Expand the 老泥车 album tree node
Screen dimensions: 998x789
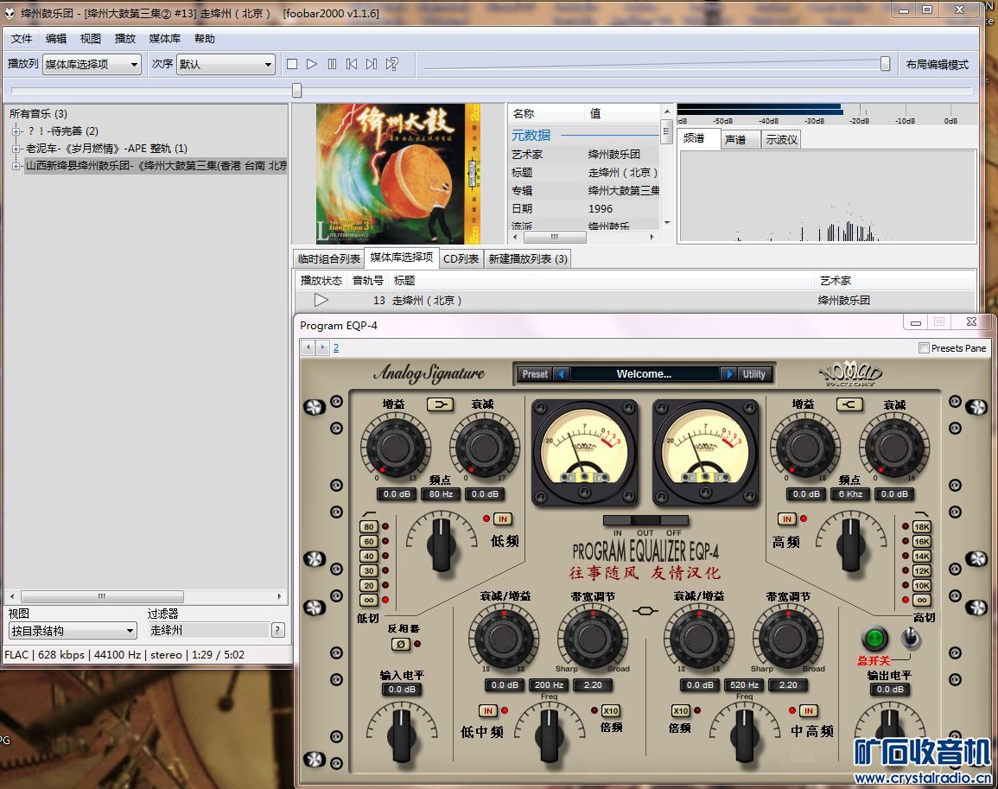(16, 149)
